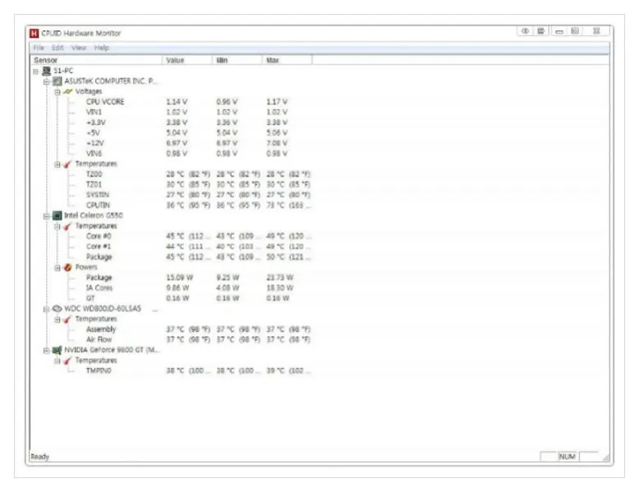The image size is (639, 492).
Task: Collapse the ASUSTeK COMPUTER motherboard node
Action: (x=47, y=82)
